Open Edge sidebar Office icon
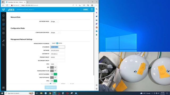The height and width of the screenshot is (95, 170). 96,27
